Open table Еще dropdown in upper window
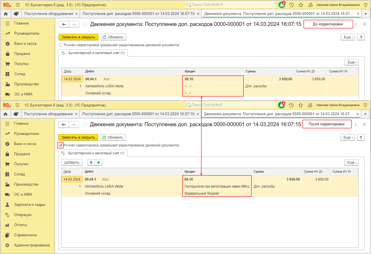Viewport: 371px width, 254px height. click(x=352, y=62)
